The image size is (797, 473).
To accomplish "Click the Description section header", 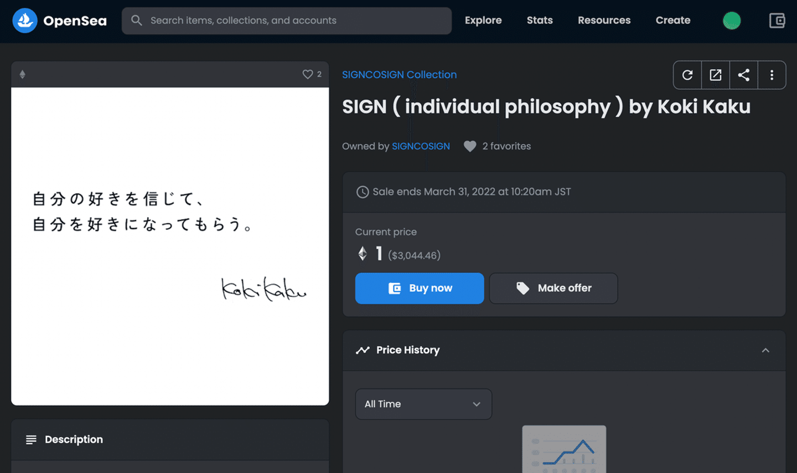I will (170, 439).
